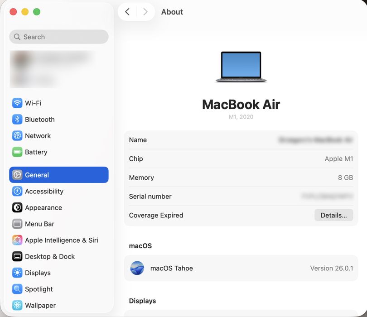Click the General gear icon
Screen dimensions: 367x317
(17, 175)
